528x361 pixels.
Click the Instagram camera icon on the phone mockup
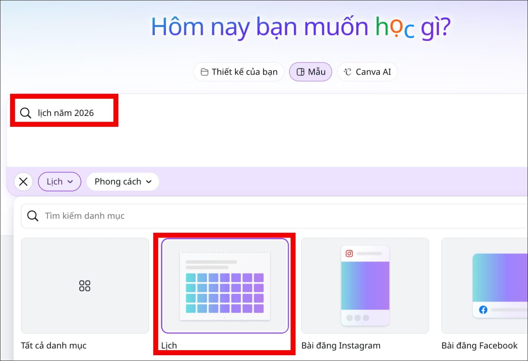(349, 253)
